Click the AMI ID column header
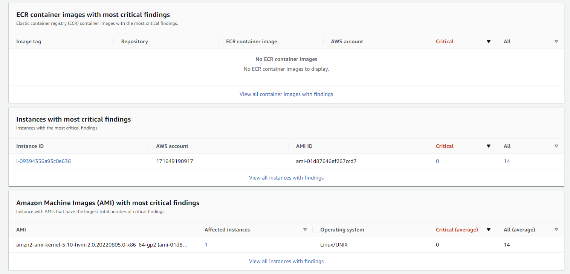This screenshot has height=274, width=570. click(304, 146)
